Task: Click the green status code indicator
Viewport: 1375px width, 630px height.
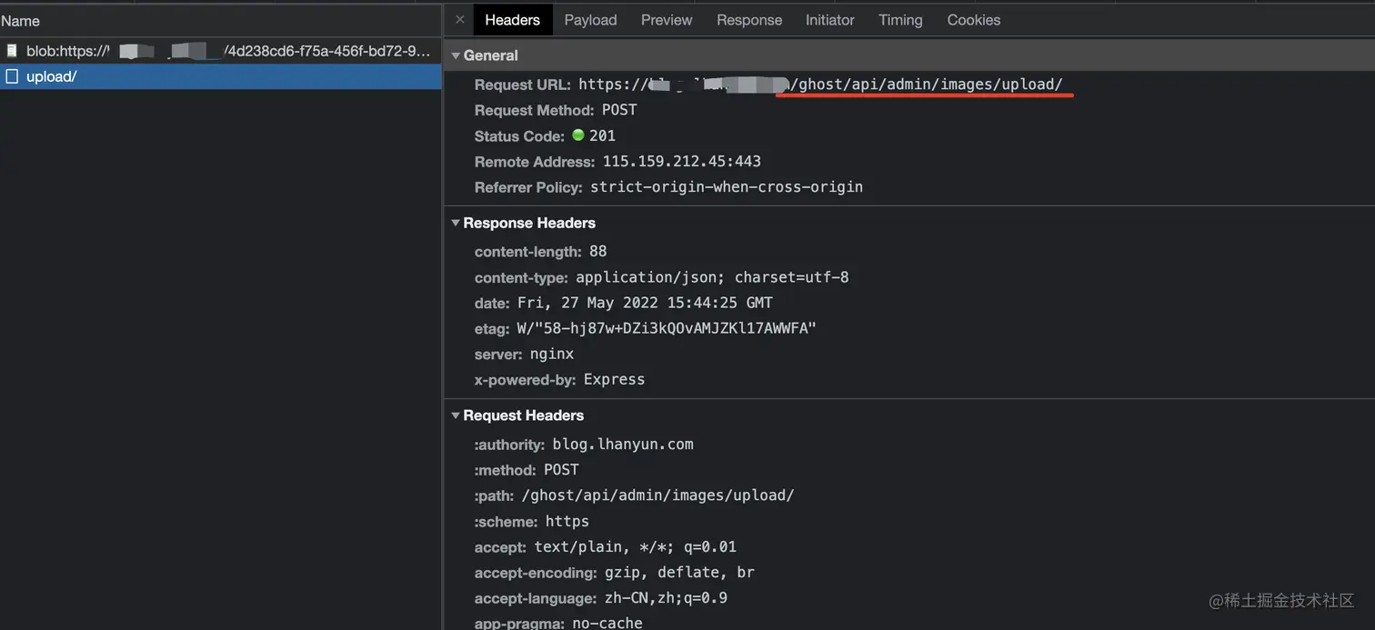Action: (x=578, y=135)
